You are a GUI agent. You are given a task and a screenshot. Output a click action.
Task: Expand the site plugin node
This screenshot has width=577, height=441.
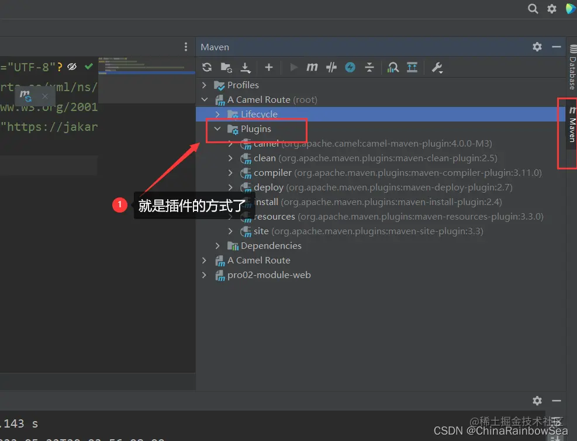pyautogui.click(x=230, y=231)
